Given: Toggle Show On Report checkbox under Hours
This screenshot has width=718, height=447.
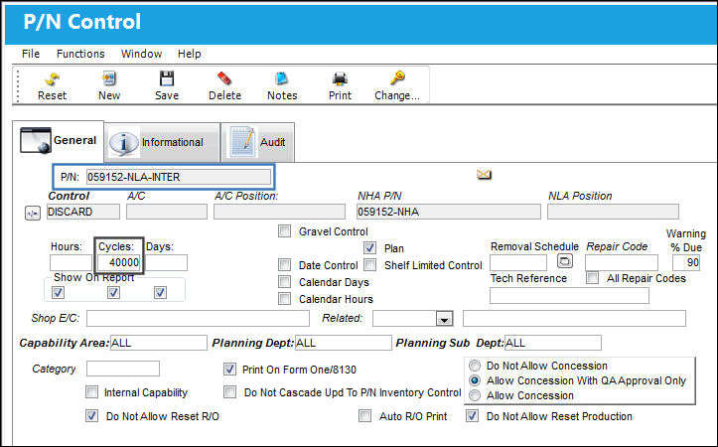Looking at the screenshot, I should [x=59, y=292].
